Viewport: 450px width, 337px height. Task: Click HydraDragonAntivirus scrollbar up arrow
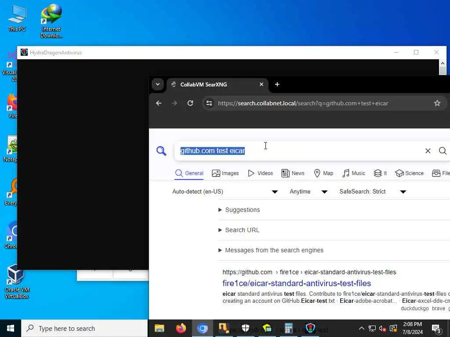coord(443,63)
